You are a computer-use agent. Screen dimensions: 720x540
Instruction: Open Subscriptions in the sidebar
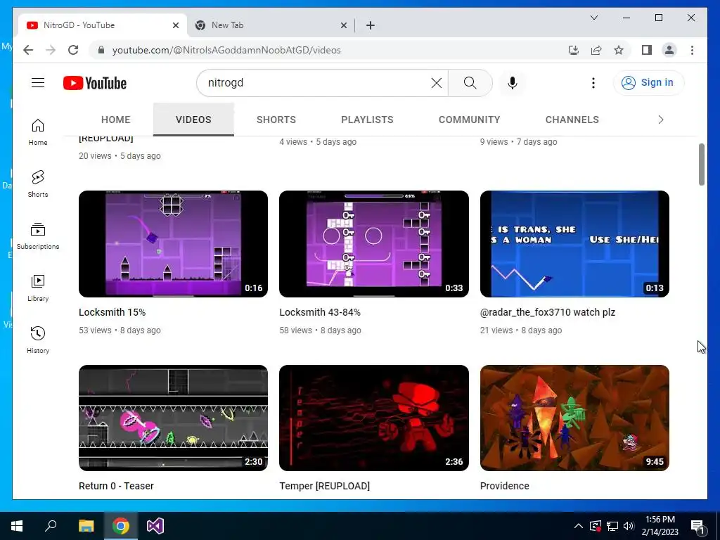(x=38, y=236)
